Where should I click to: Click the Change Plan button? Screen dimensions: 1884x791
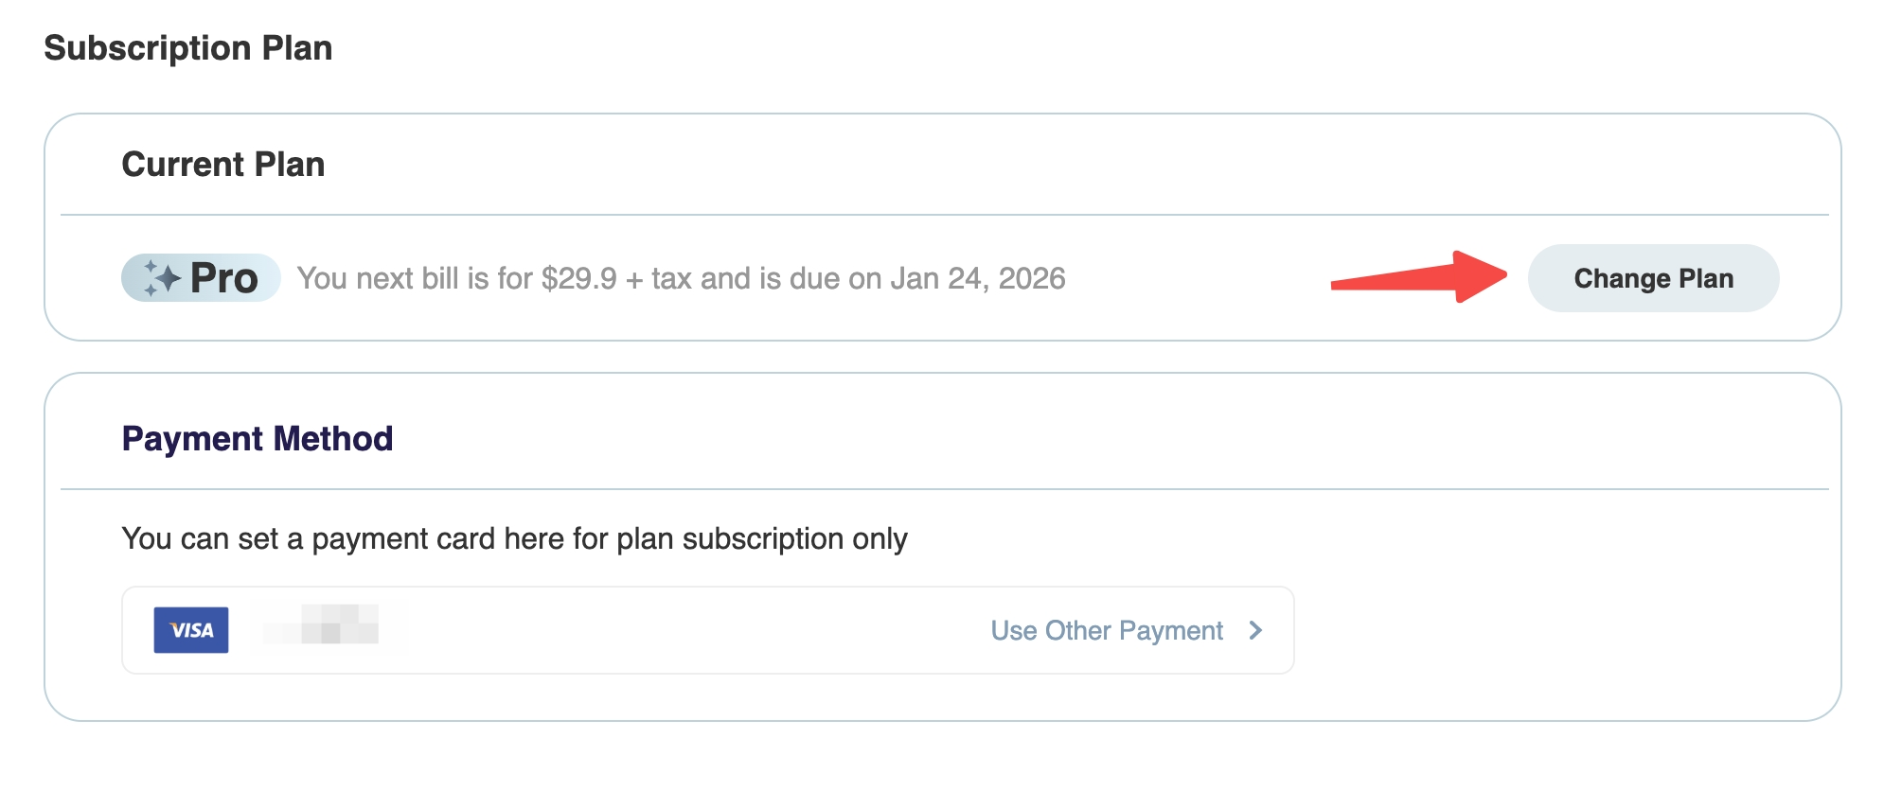[1653, 278]
